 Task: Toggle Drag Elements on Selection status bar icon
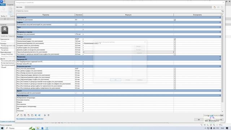click(214, 125)
